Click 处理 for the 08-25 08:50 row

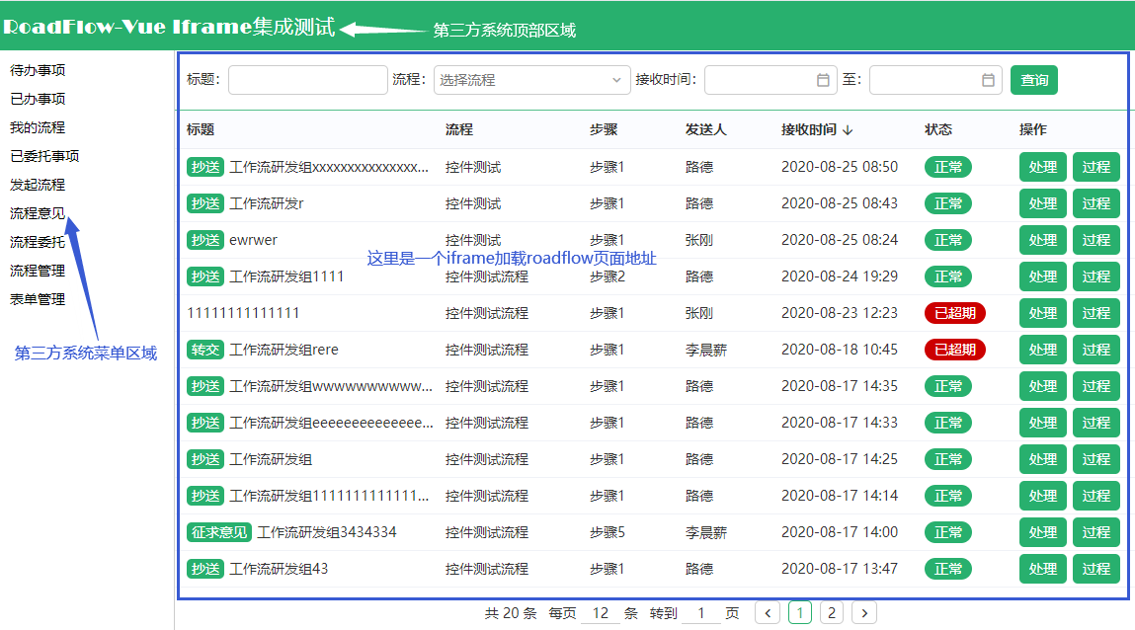[1043, 167]
